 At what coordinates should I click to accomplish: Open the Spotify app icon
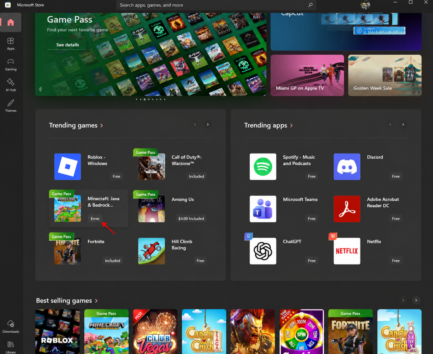[263, 167]
